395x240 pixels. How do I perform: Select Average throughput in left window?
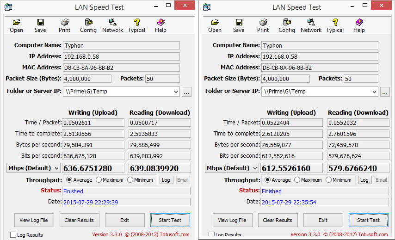pyautogui.click(x=79, y=180)
